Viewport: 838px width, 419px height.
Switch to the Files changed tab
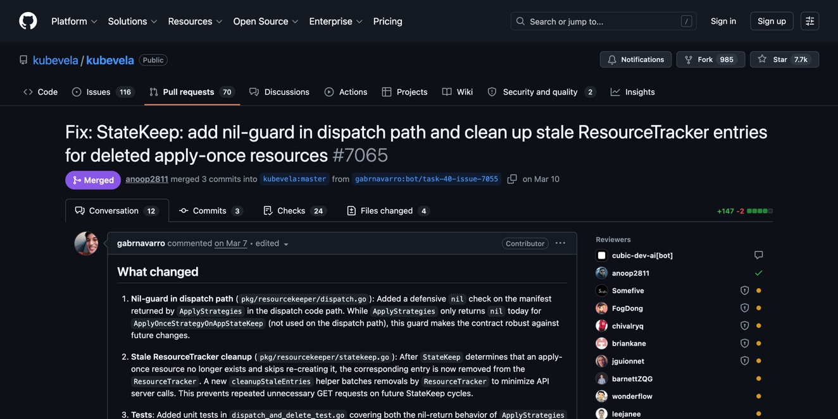pos(387,210)
